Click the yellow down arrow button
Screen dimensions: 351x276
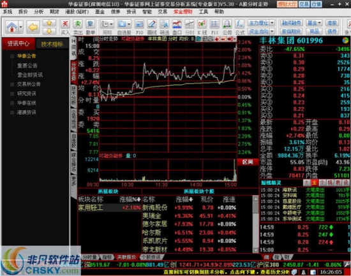click(49, 31)
